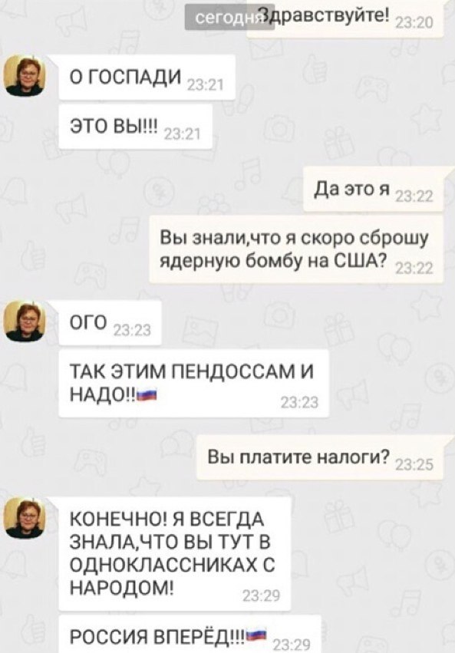This screenshot has height=653, width=455.
Task: Tap the avatar next to 'ОГО' message
Action: coord(24,321)
